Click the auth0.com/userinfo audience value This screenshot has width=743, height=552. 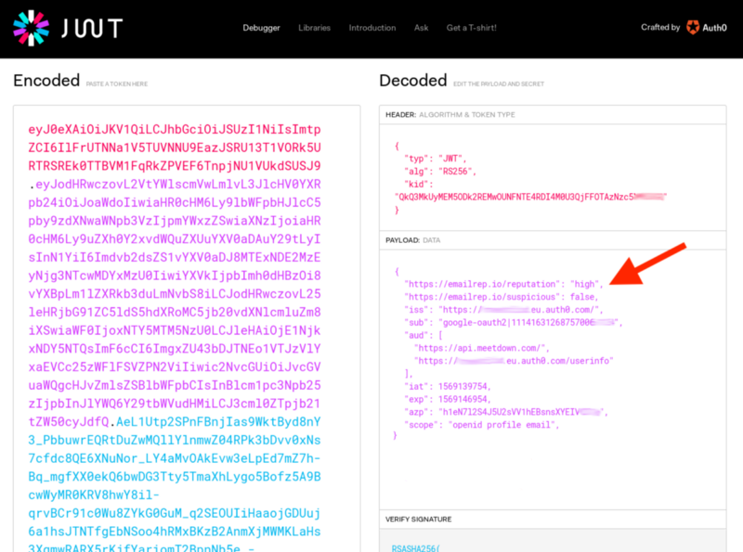pos(514,361)
